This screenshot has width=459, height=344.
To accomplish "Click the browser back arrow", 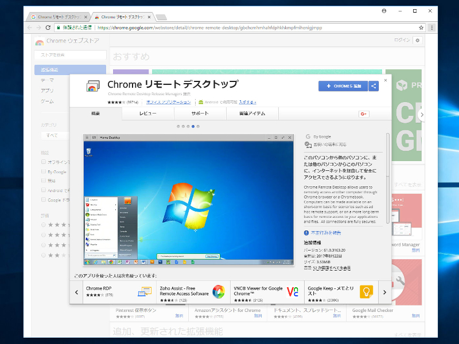I will (30, 28).
